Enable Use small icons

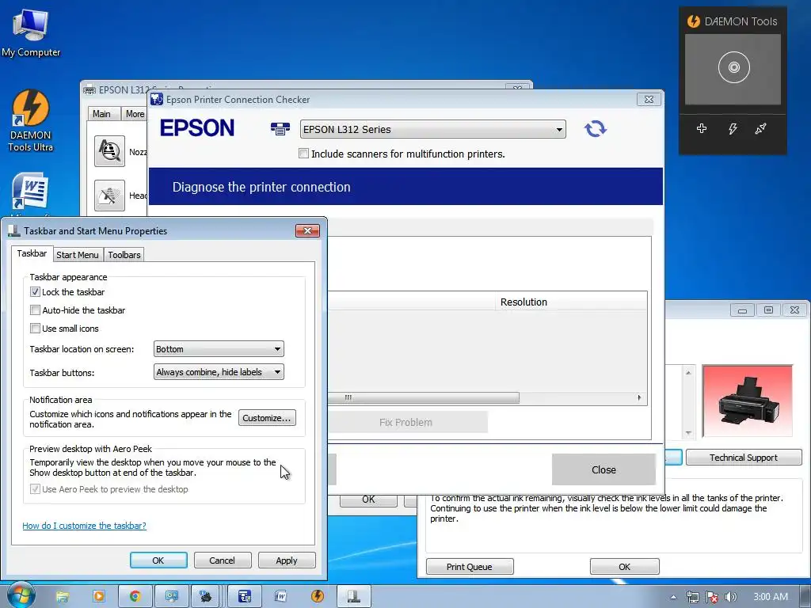click(35, 329)
